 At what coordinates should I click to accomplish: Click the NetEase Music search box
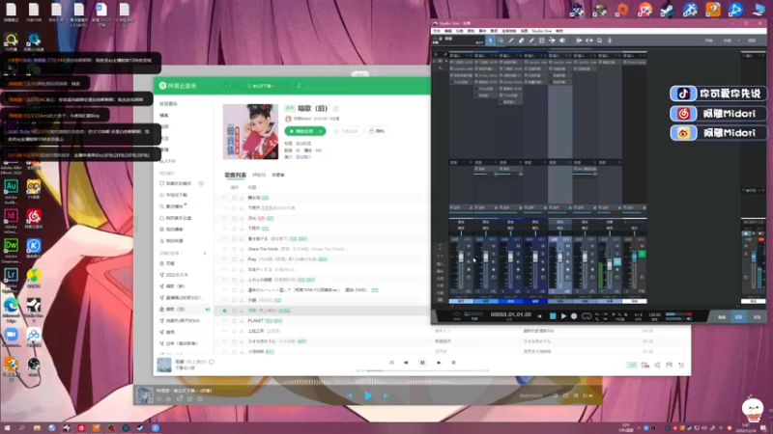point(269,86)
